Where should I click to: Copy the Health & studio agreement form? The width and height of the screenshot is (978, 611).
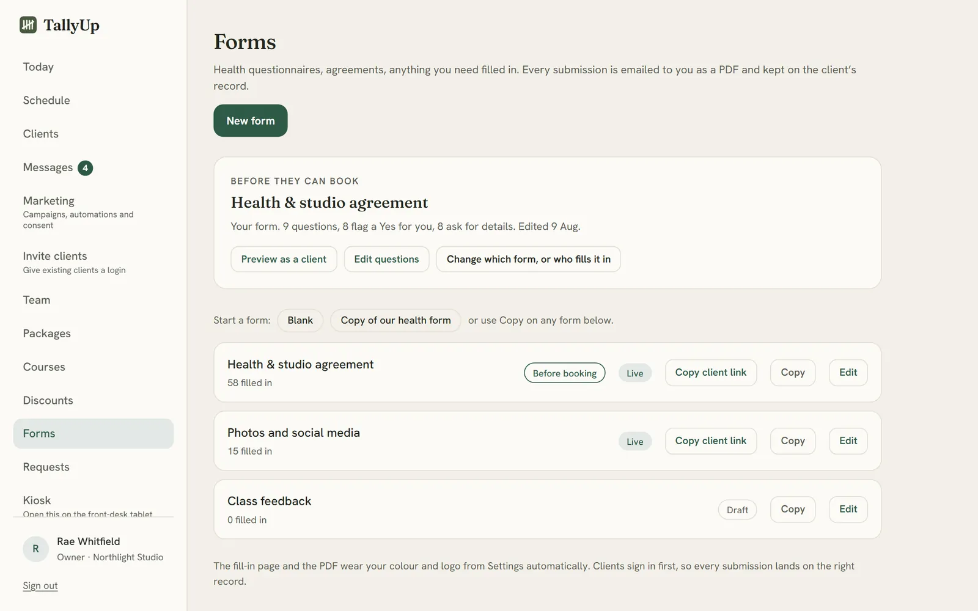[x=793, y=373]
